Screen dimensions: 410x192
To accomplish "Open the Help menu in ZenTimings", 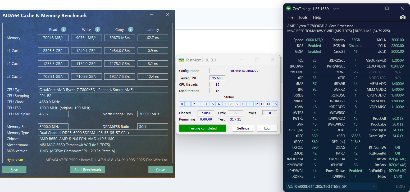I will point(317,17).
